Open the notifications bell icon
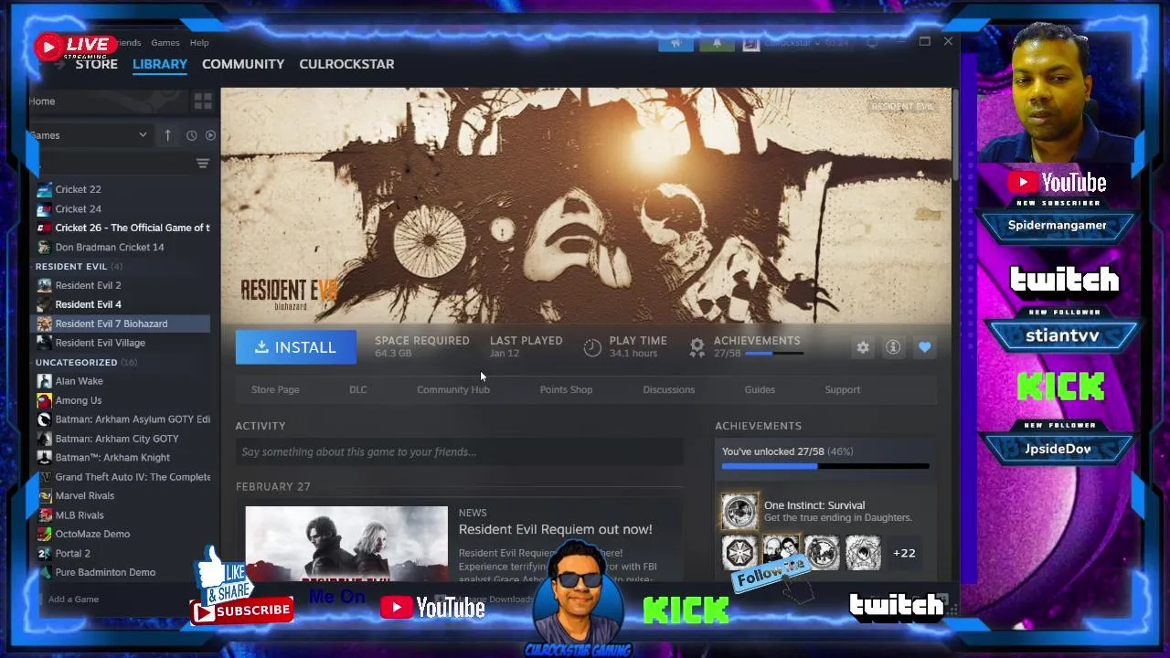 718,43
